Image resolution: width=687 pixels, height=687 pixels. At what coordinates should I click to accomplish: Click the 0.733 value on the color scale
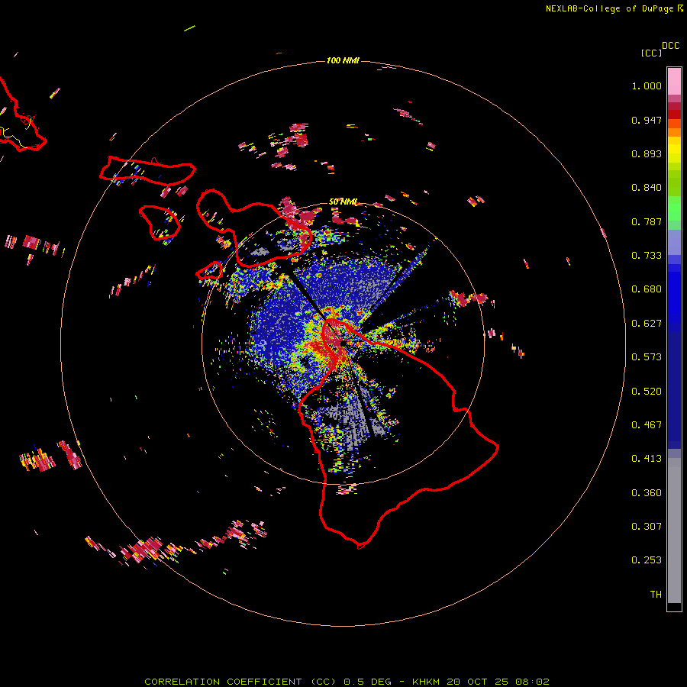pos(647,256)
